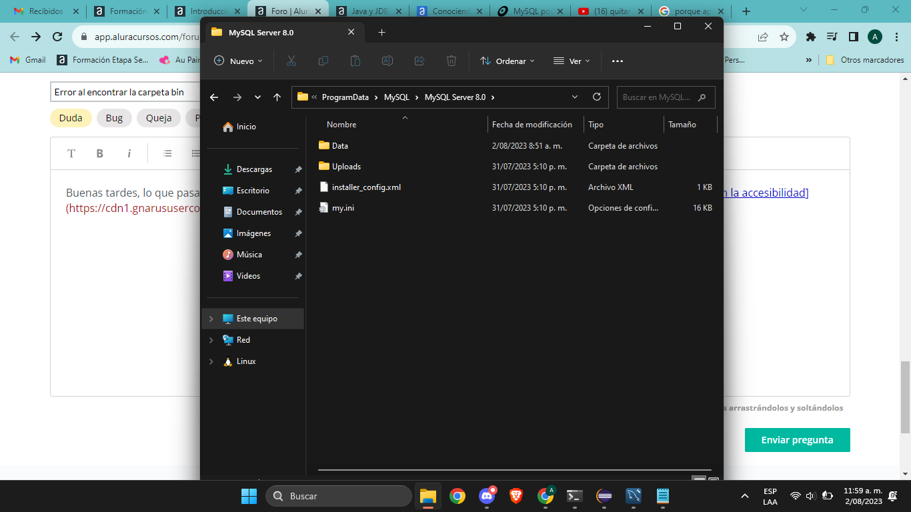The height and width of the screenshot is (512, 911).
Task: Expand the address bar history dropdown
Action: point(576,97)
